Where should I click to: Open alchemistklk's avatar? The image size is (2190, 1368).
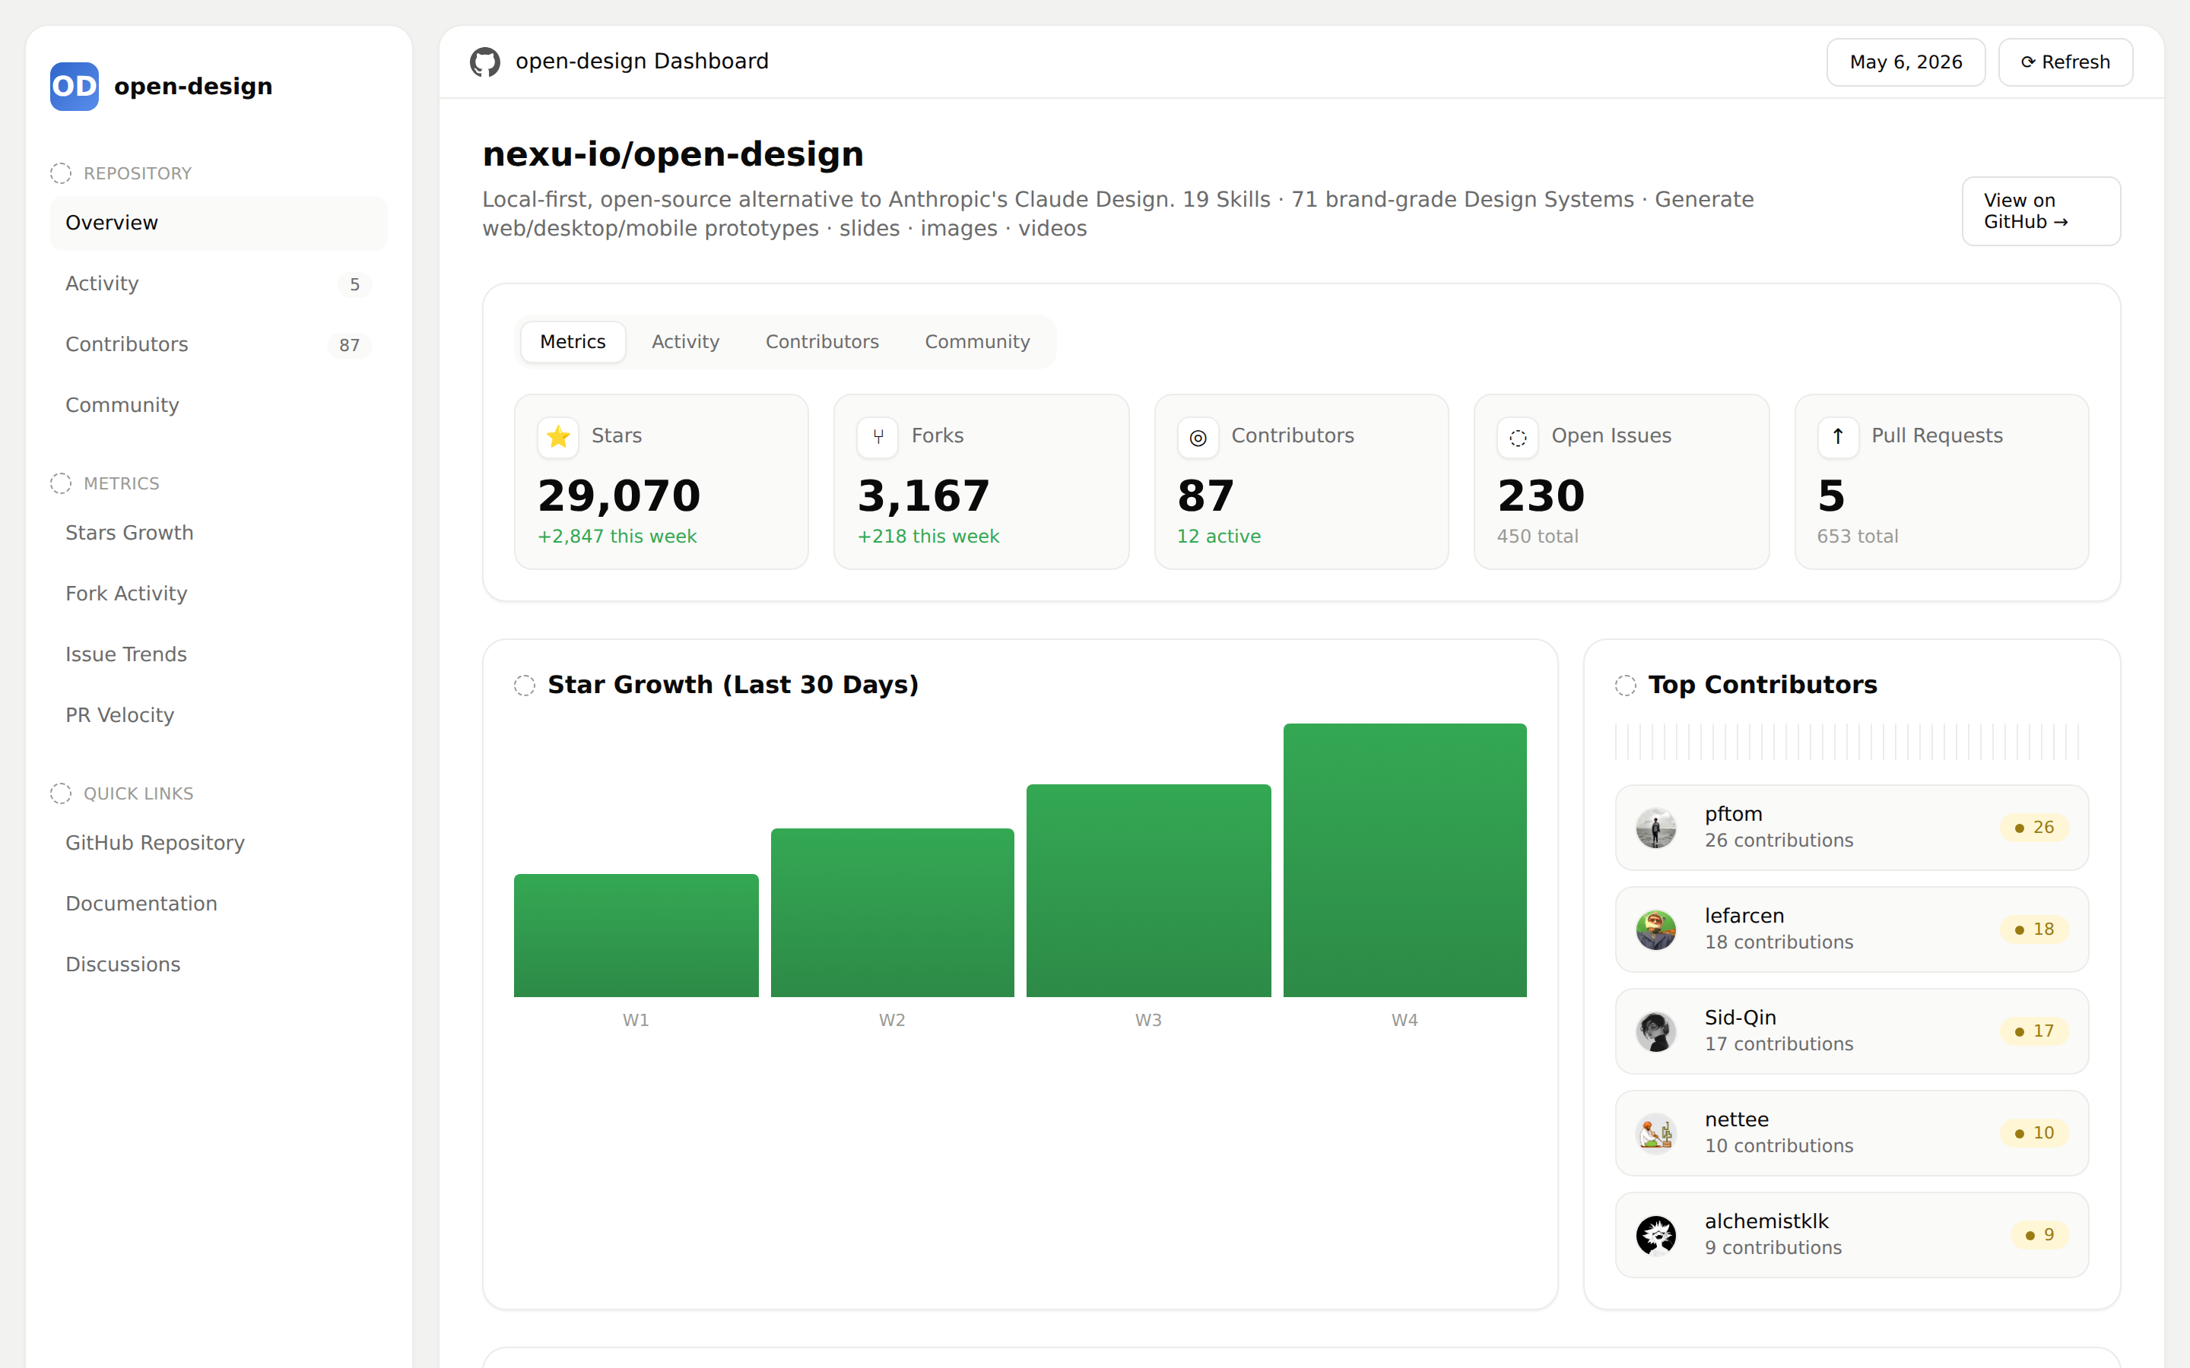(1656, 1235)
